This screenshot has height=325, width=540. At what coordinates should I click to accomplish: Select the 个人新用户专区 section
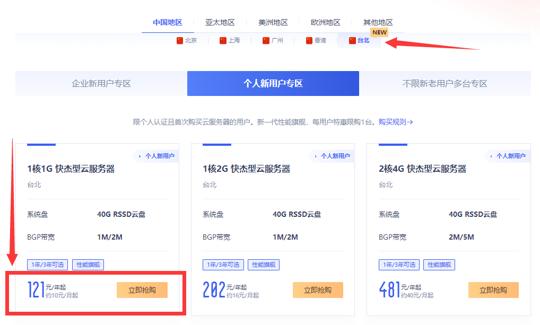[x=273, y=84]
